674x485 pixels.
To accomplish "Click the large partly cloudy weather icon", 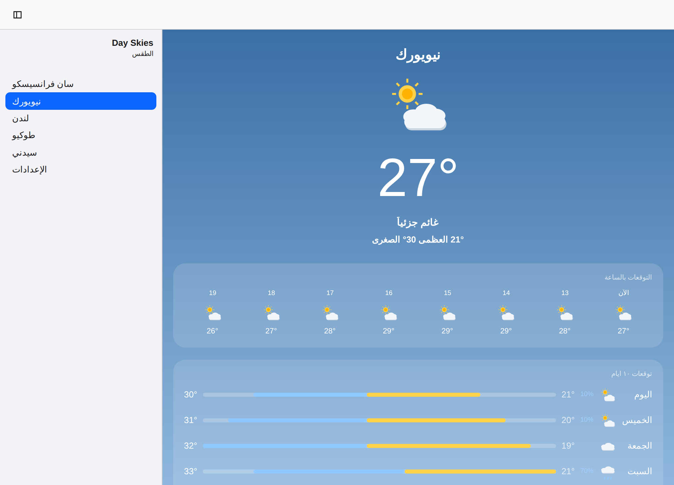I will 419,104.
